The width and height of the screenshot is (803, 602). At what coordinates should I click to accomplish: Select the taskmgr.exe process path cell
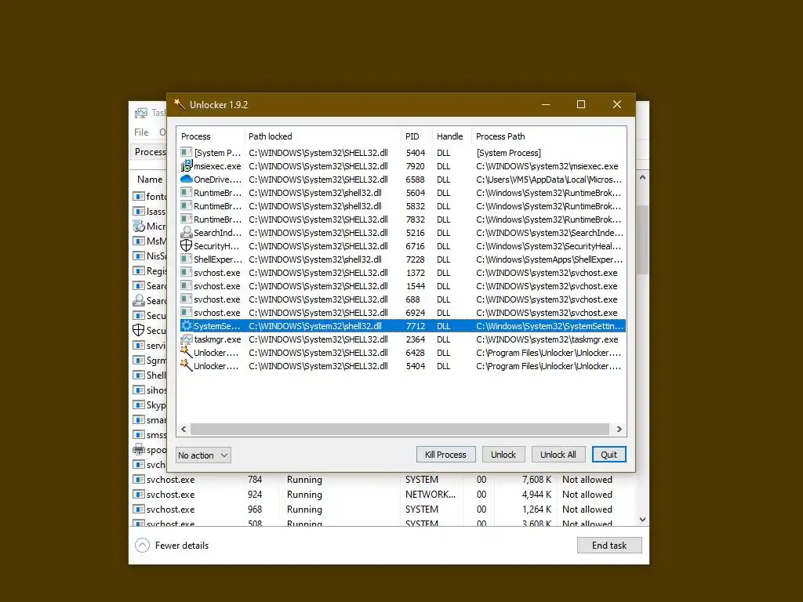547,339
